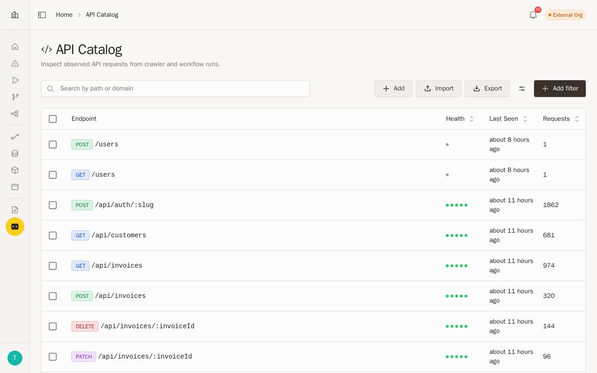597x373 pixels.
Task: Check the PATCH /api/invoices/:invoiceId row
Action: coord(53,357)
